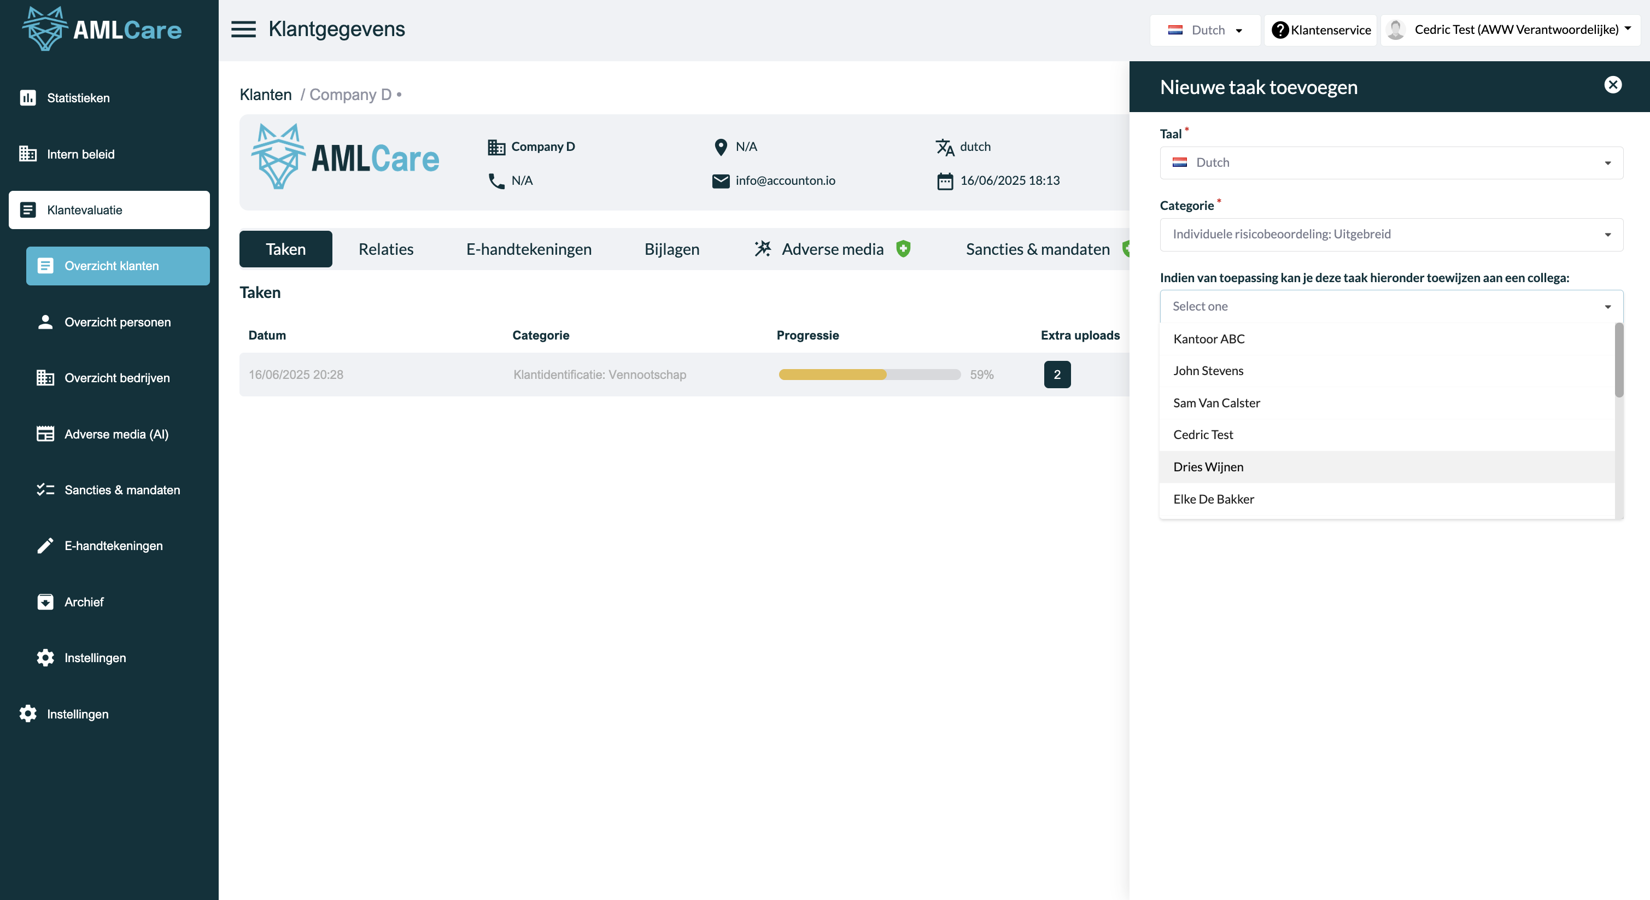Open Overzicht personen in the sidebar
The height and width of the screenshot is (900, 1650).
pos(118,322)
